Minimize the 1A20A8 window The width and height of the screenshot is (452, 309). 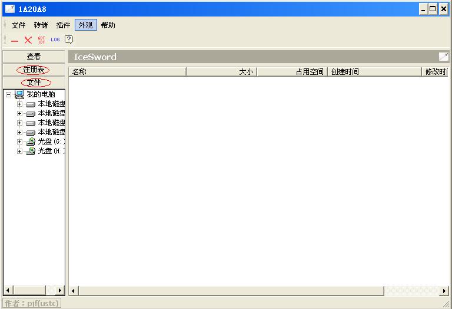tap(423, 9)
